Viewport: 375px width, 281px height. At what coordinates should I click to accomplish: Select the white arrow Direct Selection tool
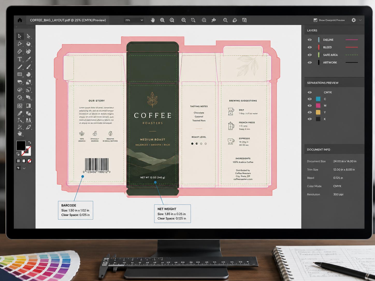click(28, 36)
